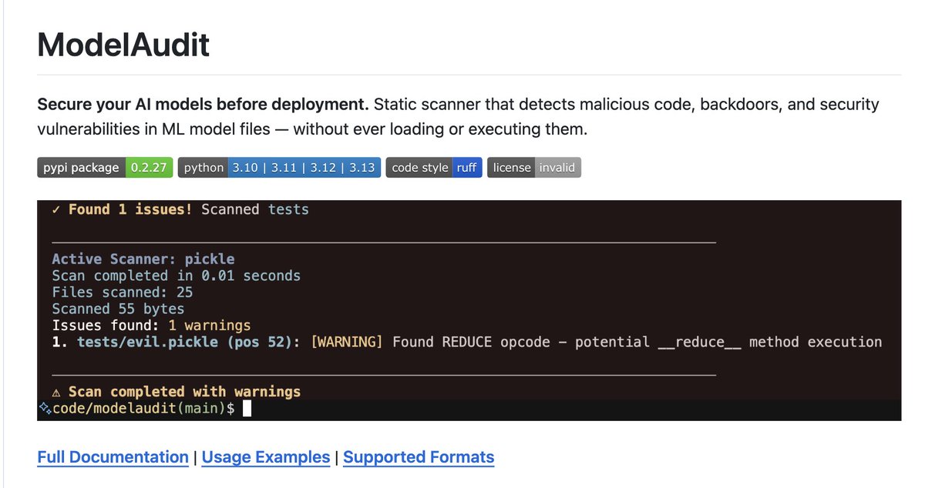Click 'Issues found: 1 warnings' line
This screenshot has width=925, height=488.
(151, 326)
